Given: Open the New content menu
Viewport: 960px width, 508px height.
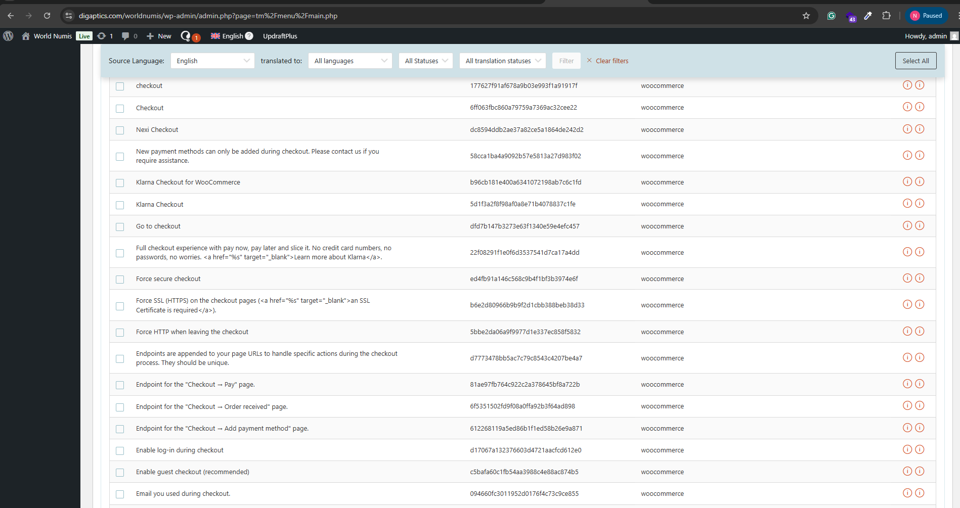Looking at the screenshot, I should click(x=159, y=36).
